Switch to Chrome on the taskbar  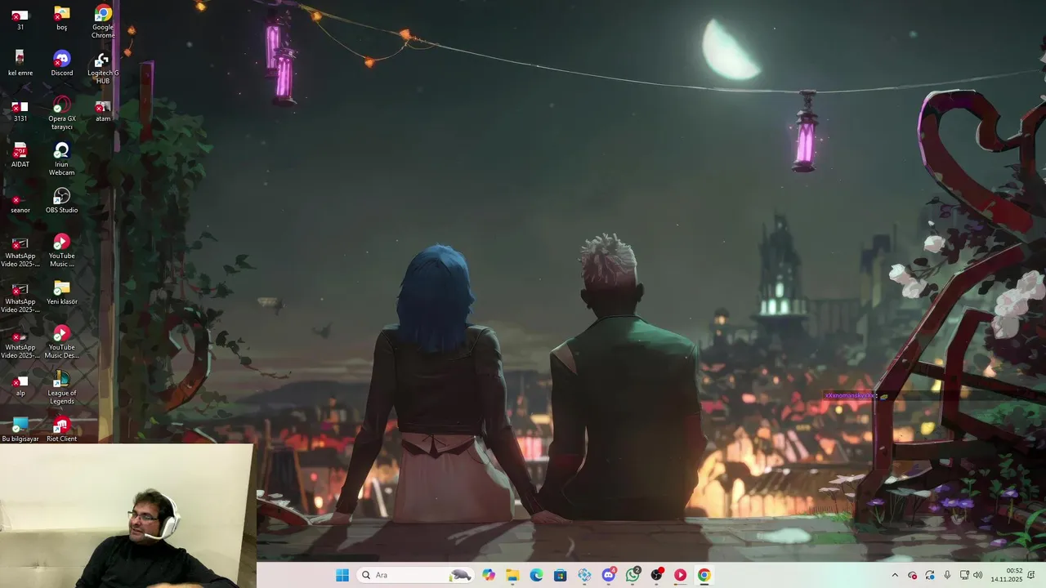(704, 575)
